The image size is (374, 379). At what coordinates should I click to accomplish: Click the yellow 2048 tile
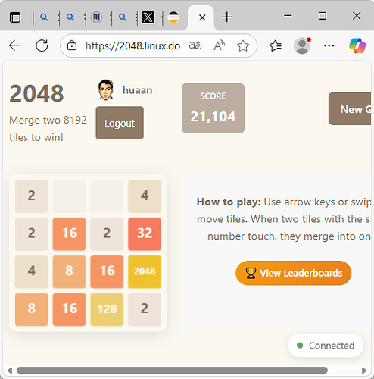pyautogui.click(x=145, y=272)
